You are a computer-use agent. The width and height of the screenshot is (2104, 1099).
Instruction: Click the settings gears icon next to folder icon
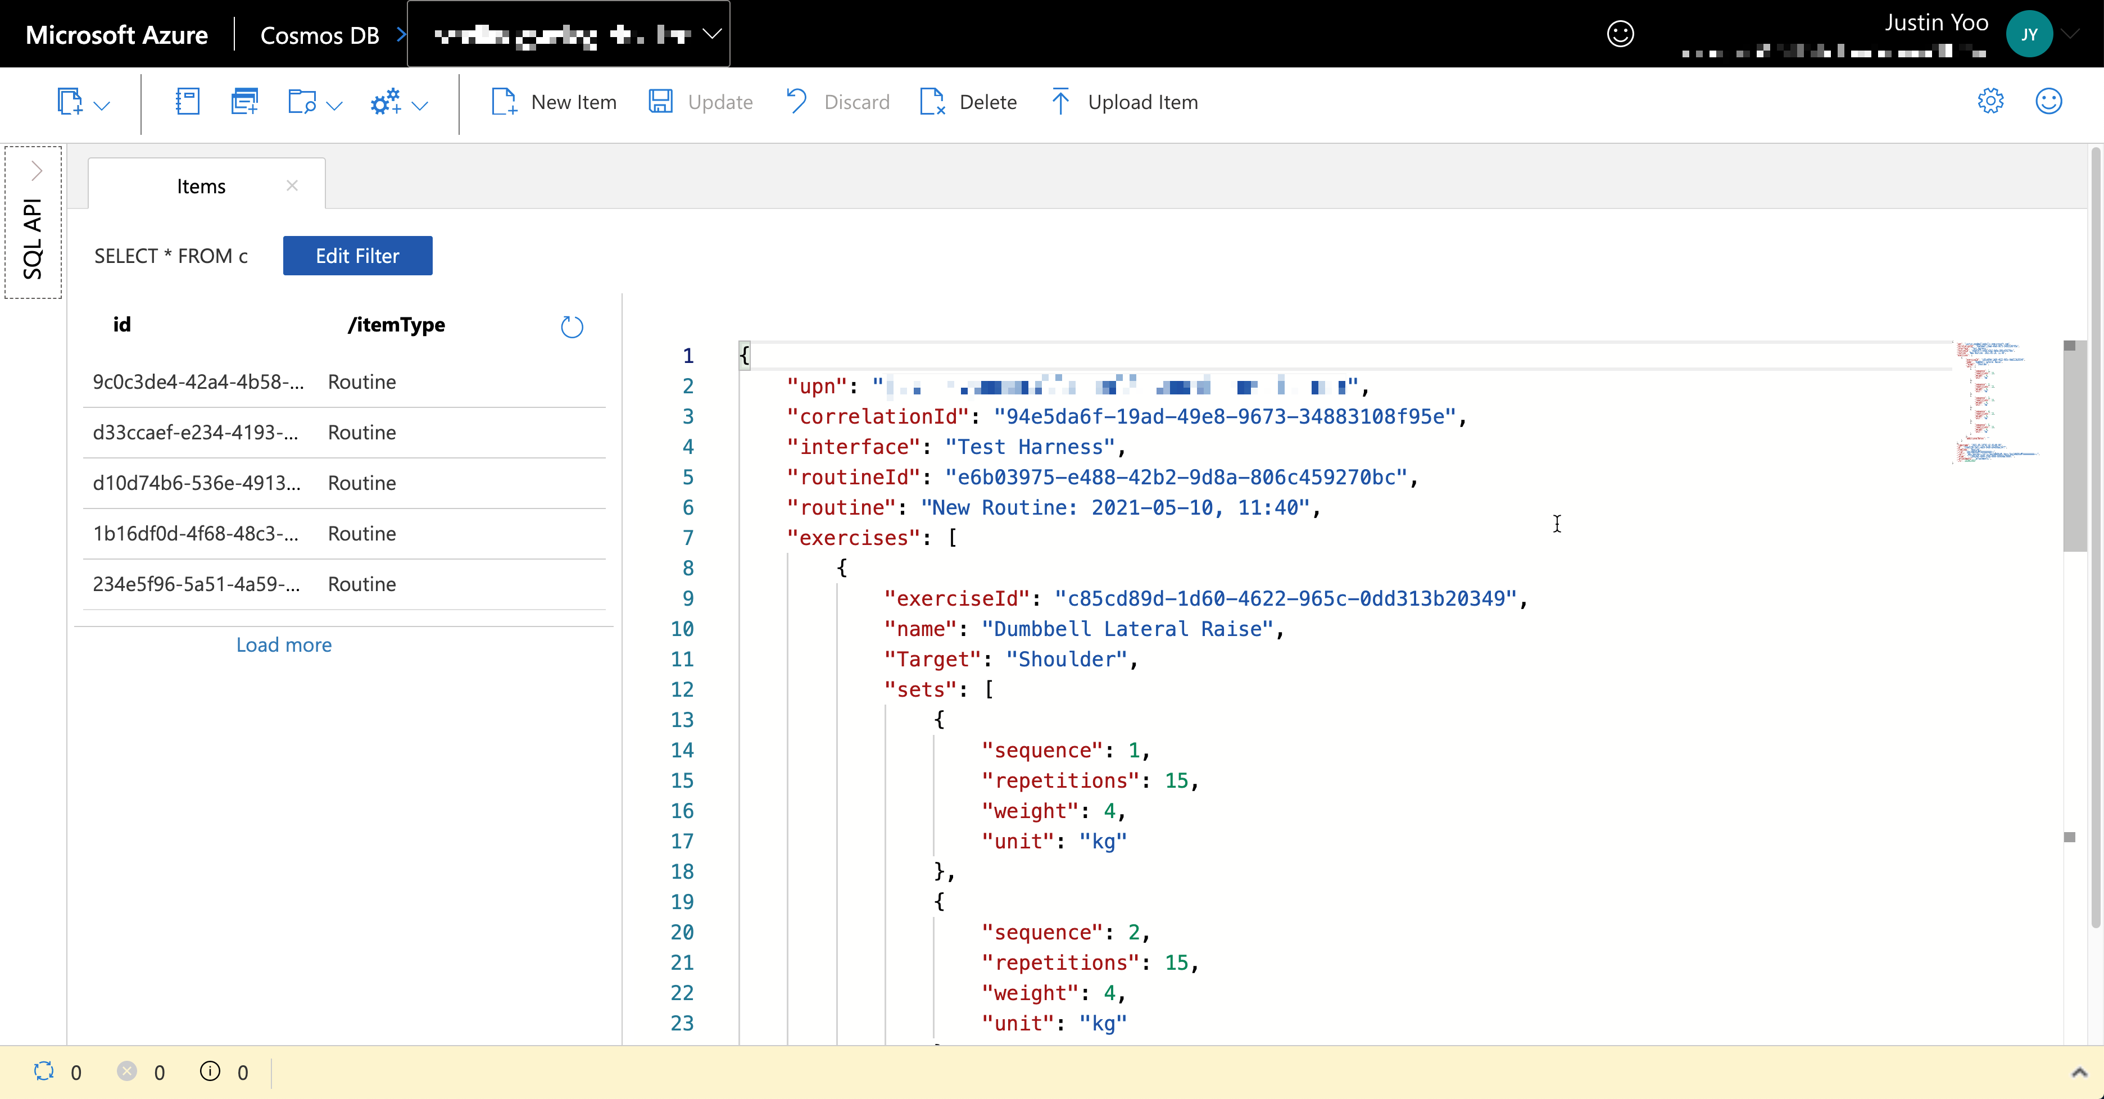385,103
